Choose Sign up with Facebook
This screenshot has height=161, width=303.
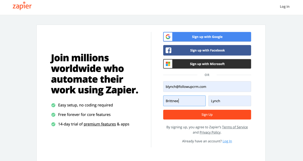tap(207, 50)
